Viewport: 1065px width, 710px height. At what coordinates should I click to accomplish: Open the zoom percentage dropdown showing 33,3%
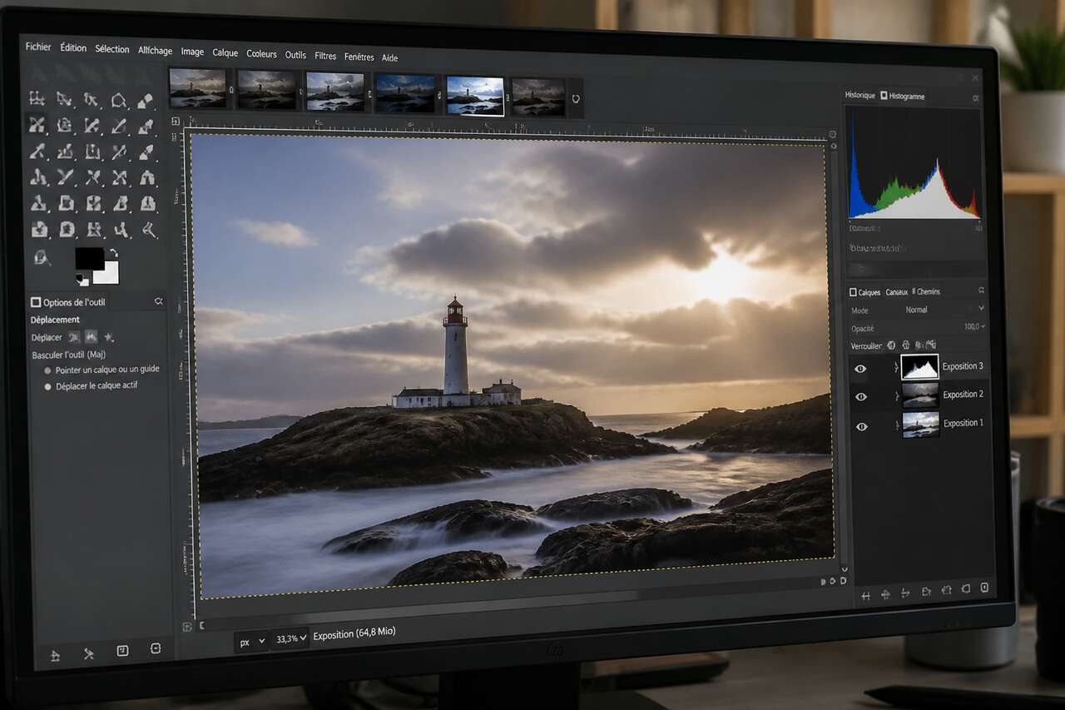click(x=290, y=638)
